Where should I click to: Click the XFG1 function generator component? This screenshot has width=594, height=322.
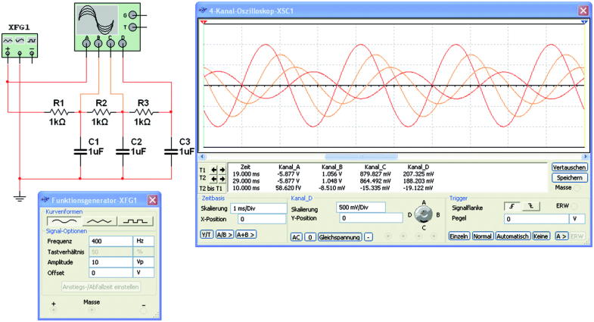[x=20, y=45]
